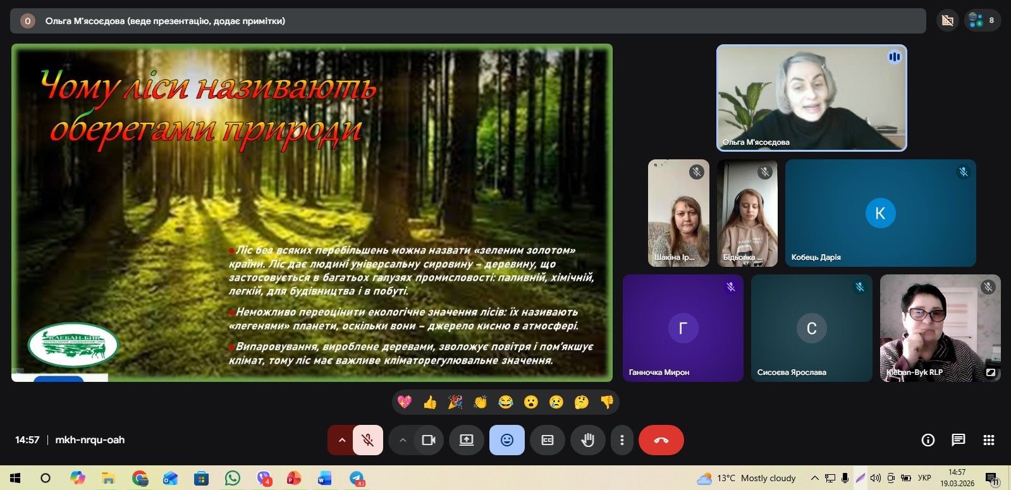Open the chat panel icon
This screenshot has width=1011, height=490.
point(959,440)
